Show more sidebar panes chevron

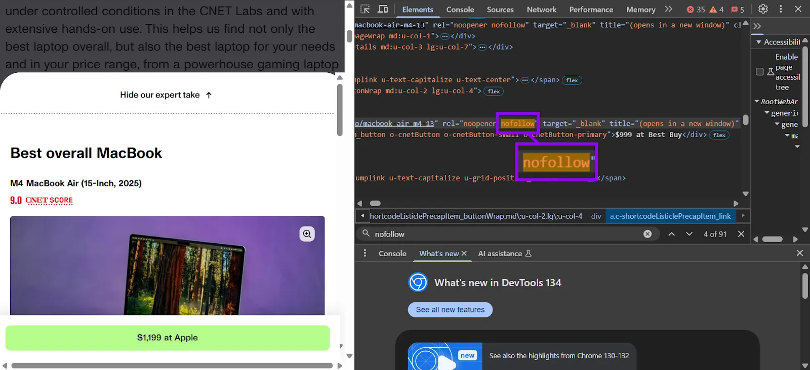(x=757, y=26)
